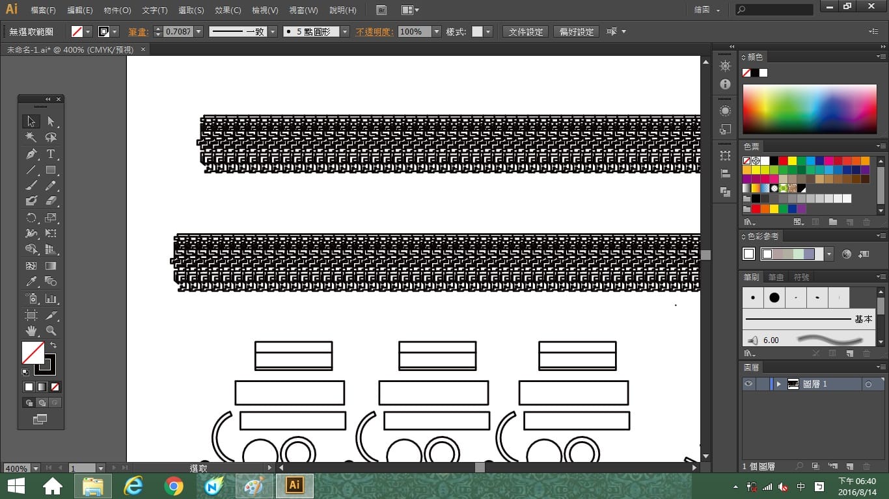The image size is (889, 499).
Task: Open the opacity 100% dropdown
Action: click(x=436, y=31)
